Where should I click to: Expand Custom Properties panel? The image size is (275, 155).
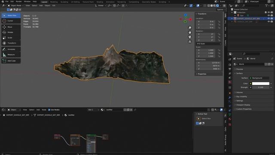(244, 109)
